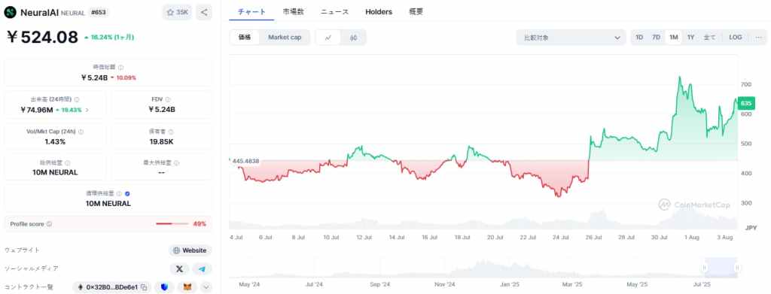Open the Website link button
771x294 pixels.
tap(190, 250)
